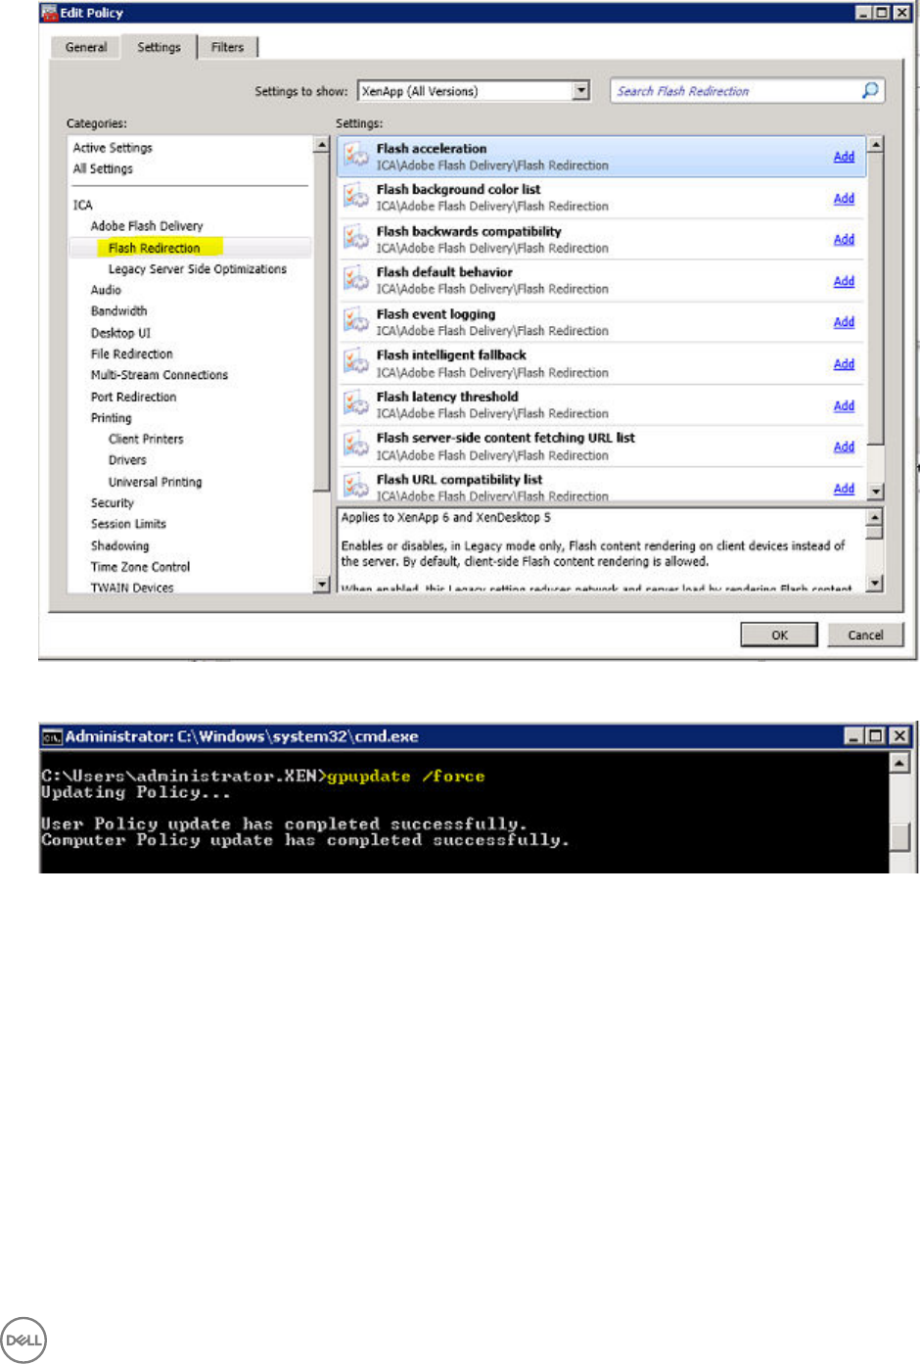This screenshot has height=1364, width=920.
Task: Click the Flash server-side content fetching icon
Action: 356,447
